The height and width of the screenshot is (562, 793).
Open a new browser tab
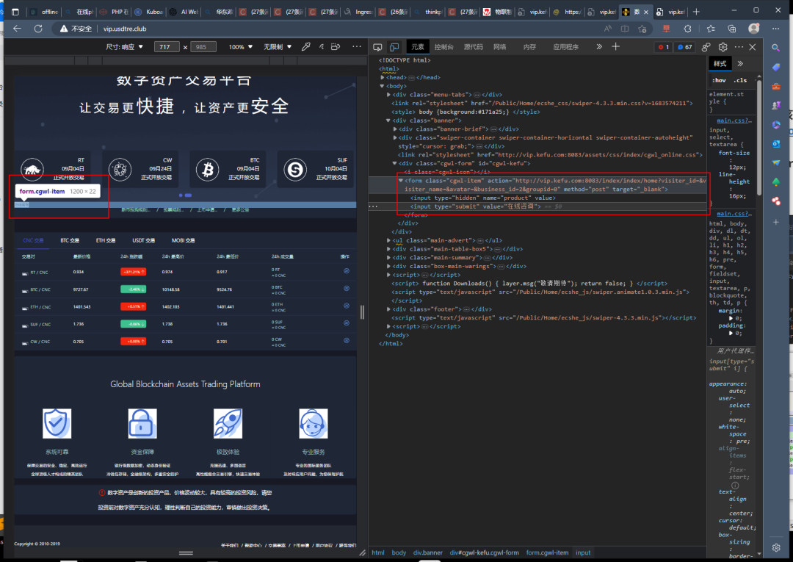tap(696, 12)
